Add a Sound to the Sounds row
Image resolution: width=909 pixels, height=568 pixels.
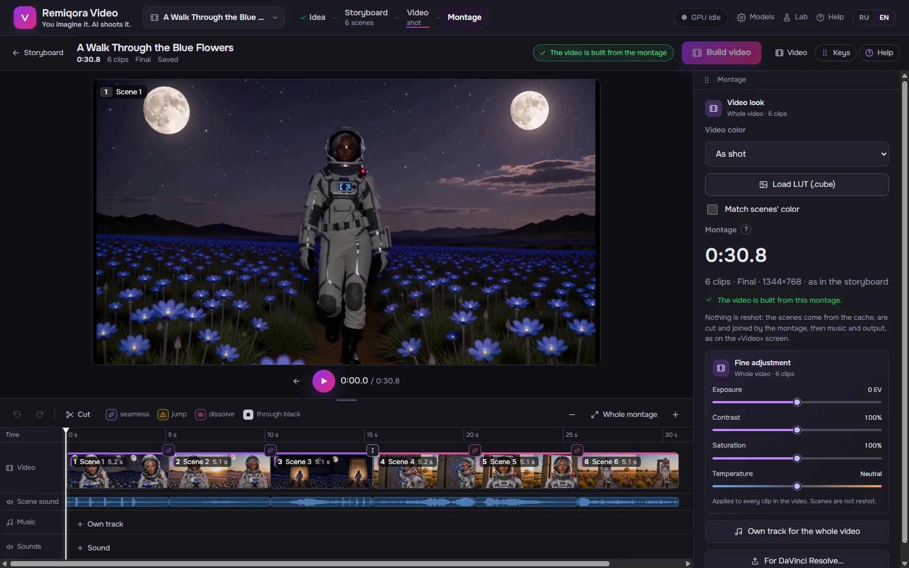(x=94, y=548)
